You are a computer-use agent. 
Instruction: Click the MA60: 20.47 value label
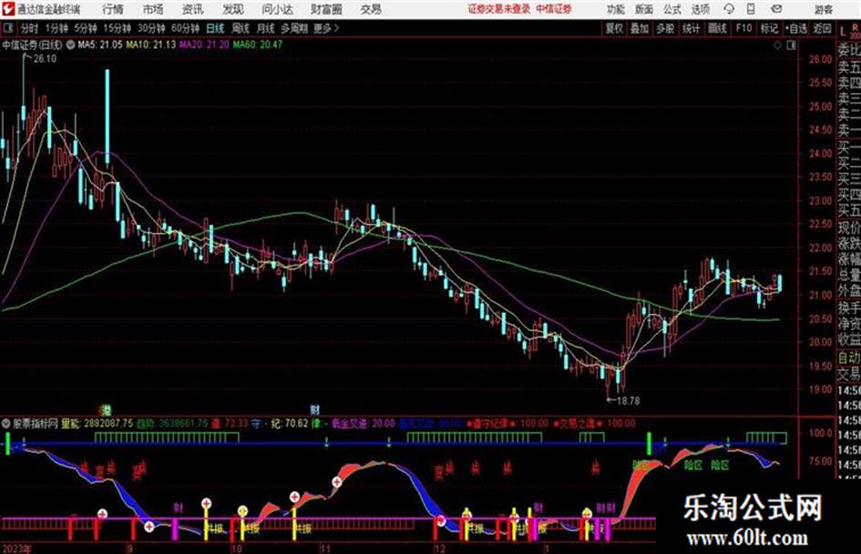[x=257, y=45]
